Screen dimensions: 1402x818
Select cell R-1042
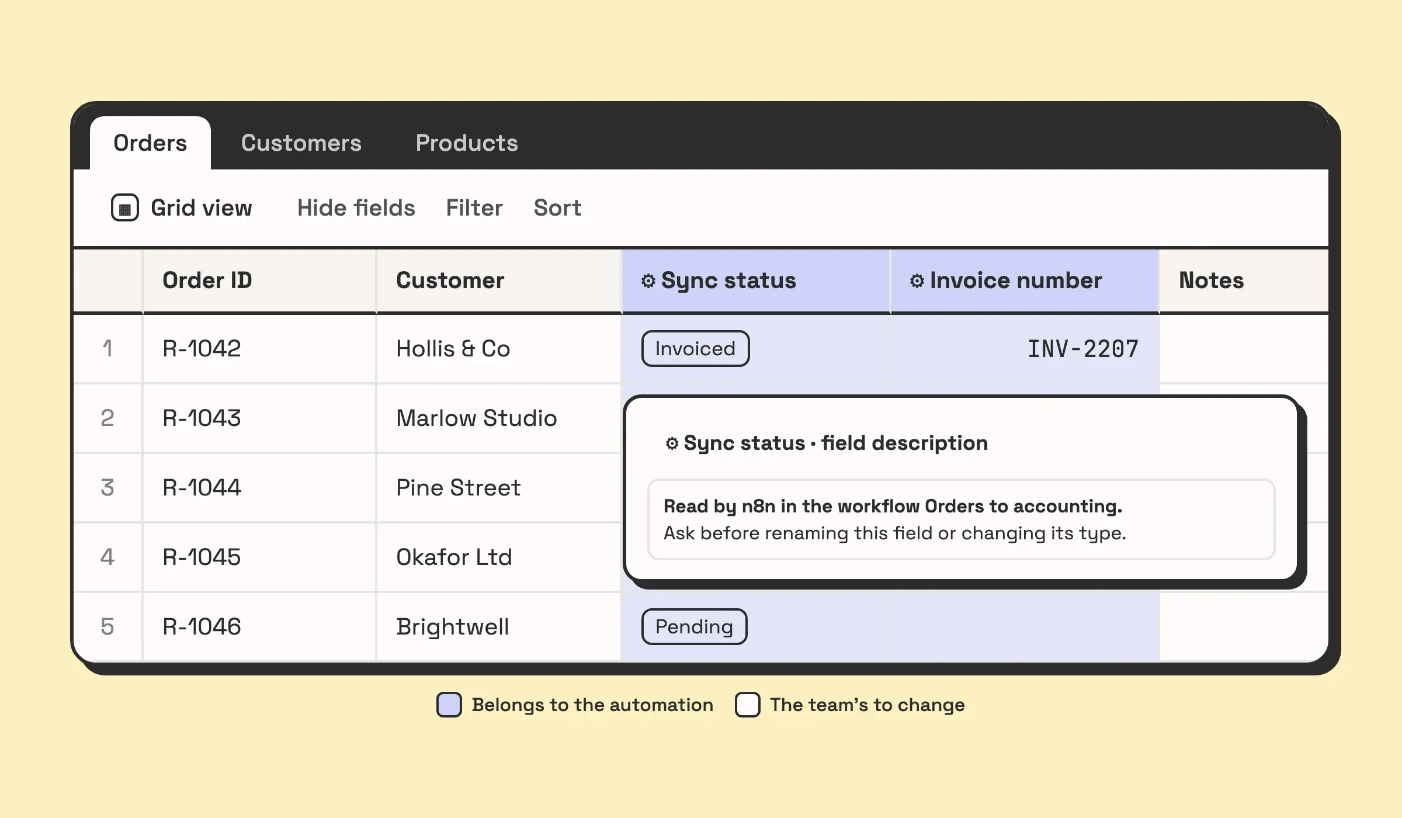tap(259, 349)
